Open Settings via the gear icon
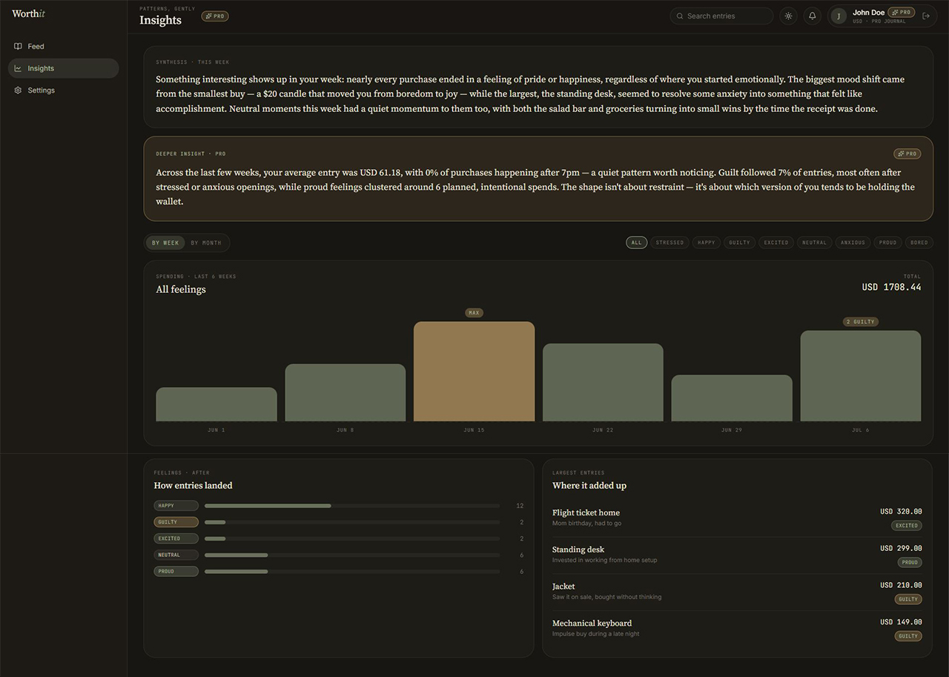The width and height of the screenshot is (949, 677). coord(18,90)
